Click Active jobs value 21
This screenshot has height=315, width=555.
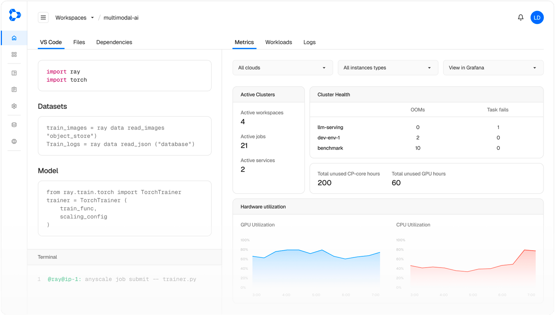click(244, 146)
